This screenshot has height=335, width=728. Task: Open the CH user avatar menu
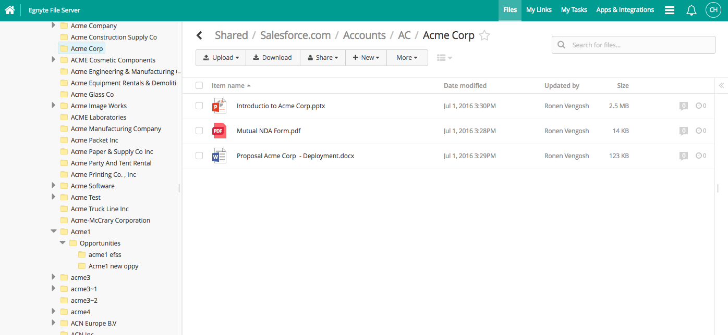(x=713, y=10)
